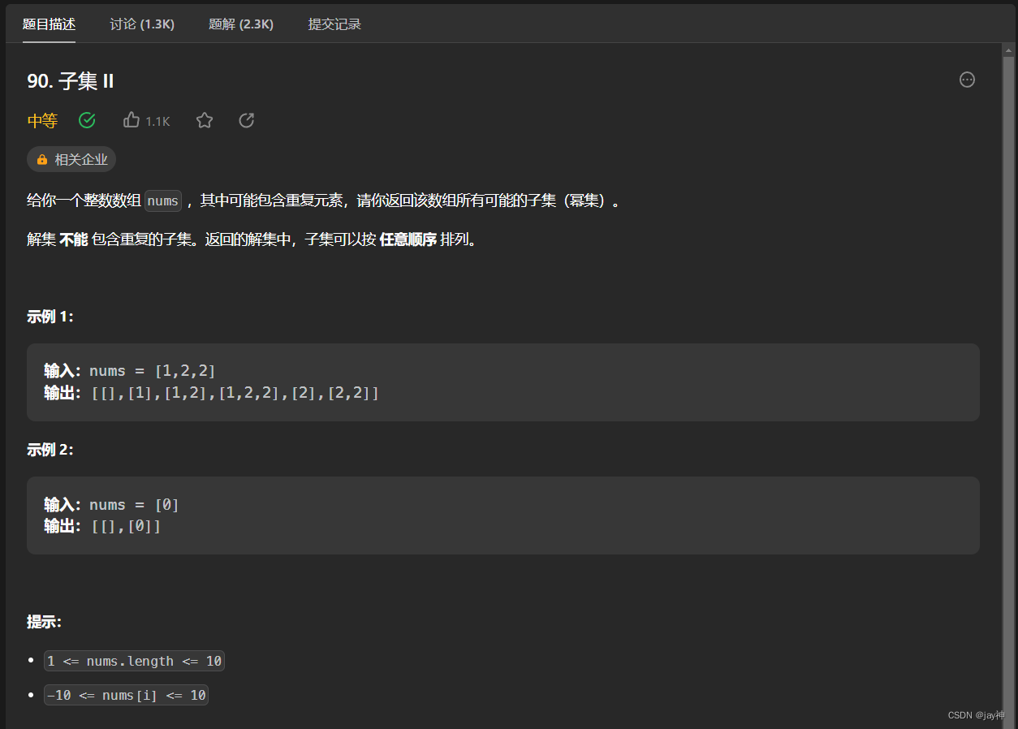Open the 题解 (2.3K) tab

pyautogui.click(x=241, y=24)
